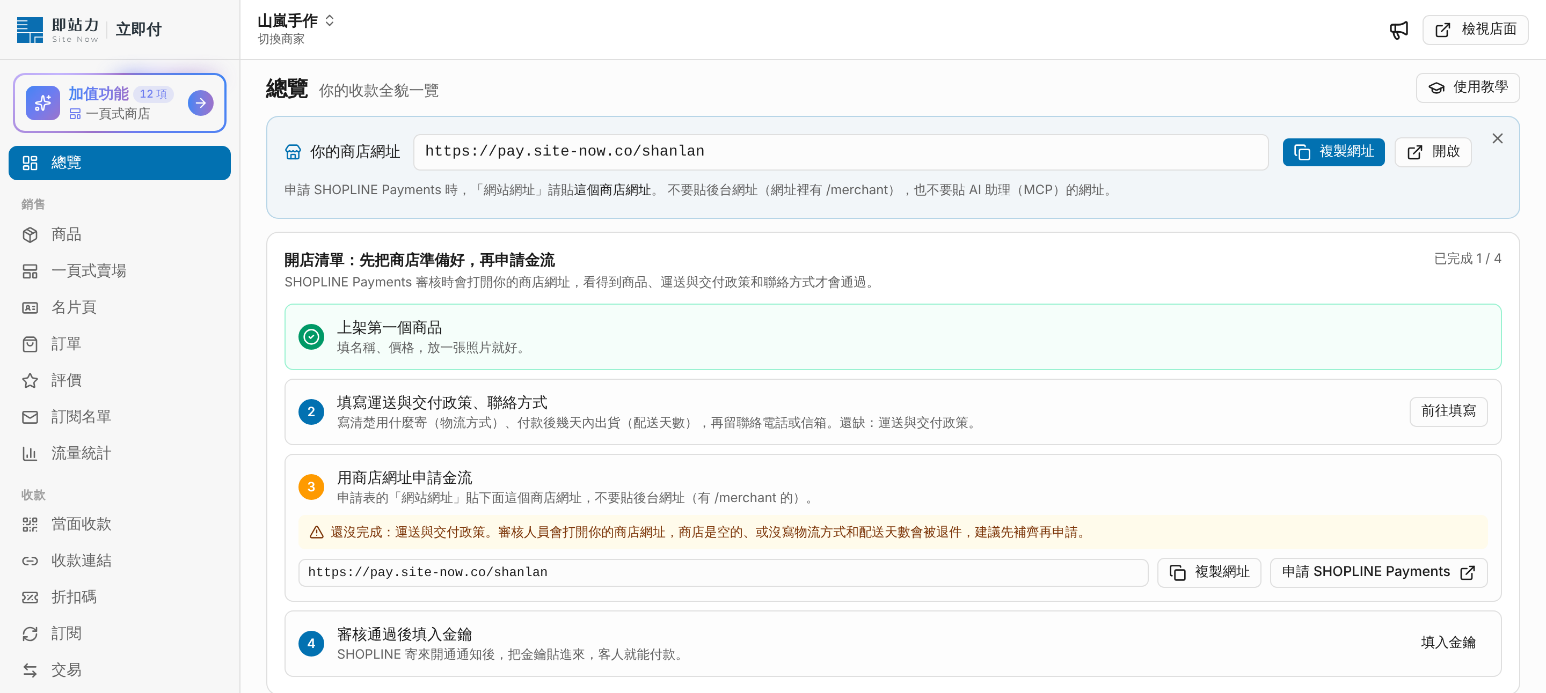
Task: Click 前往填寫 button in step 2
Action: tap(1448, 411)
